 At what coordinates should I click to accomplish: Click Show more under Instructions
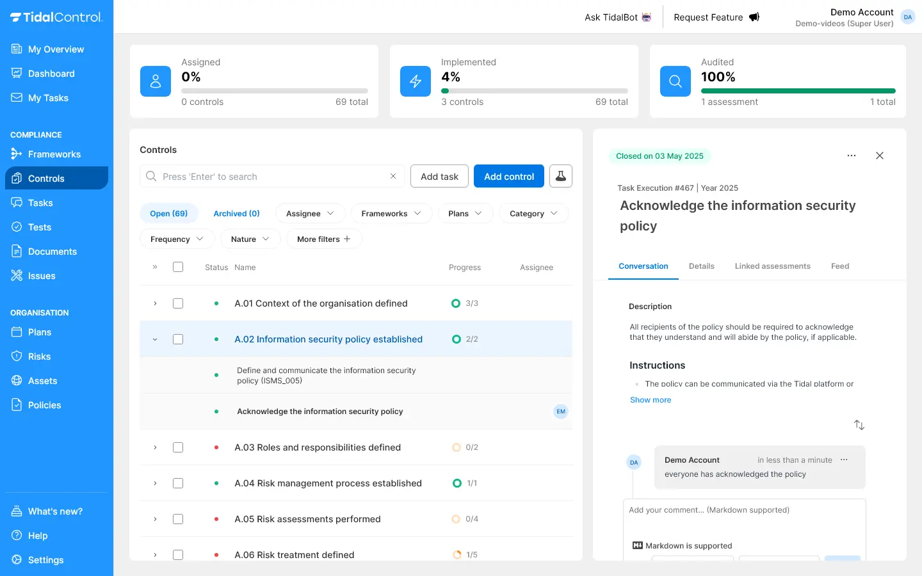[651, 400]
